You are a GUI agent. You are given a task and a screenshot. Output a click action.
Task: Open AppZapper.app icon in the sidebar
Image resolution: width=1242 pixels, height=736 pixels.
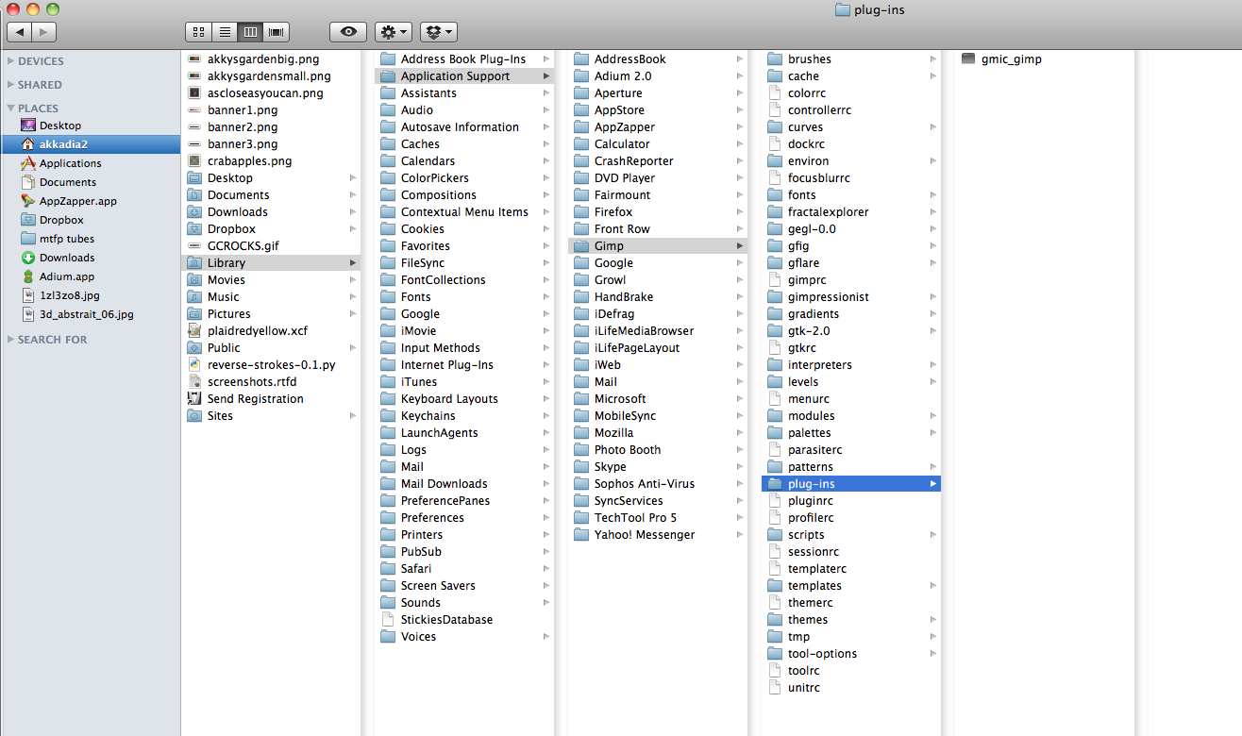click(x=28, y=201)
